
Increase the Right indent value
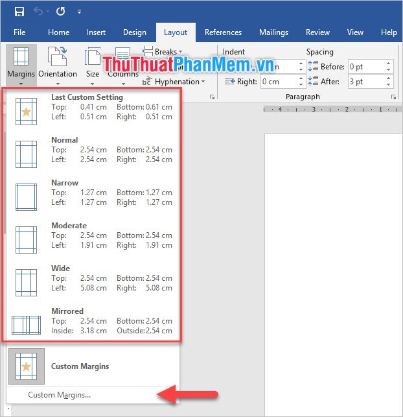click(x=301, y=78)
